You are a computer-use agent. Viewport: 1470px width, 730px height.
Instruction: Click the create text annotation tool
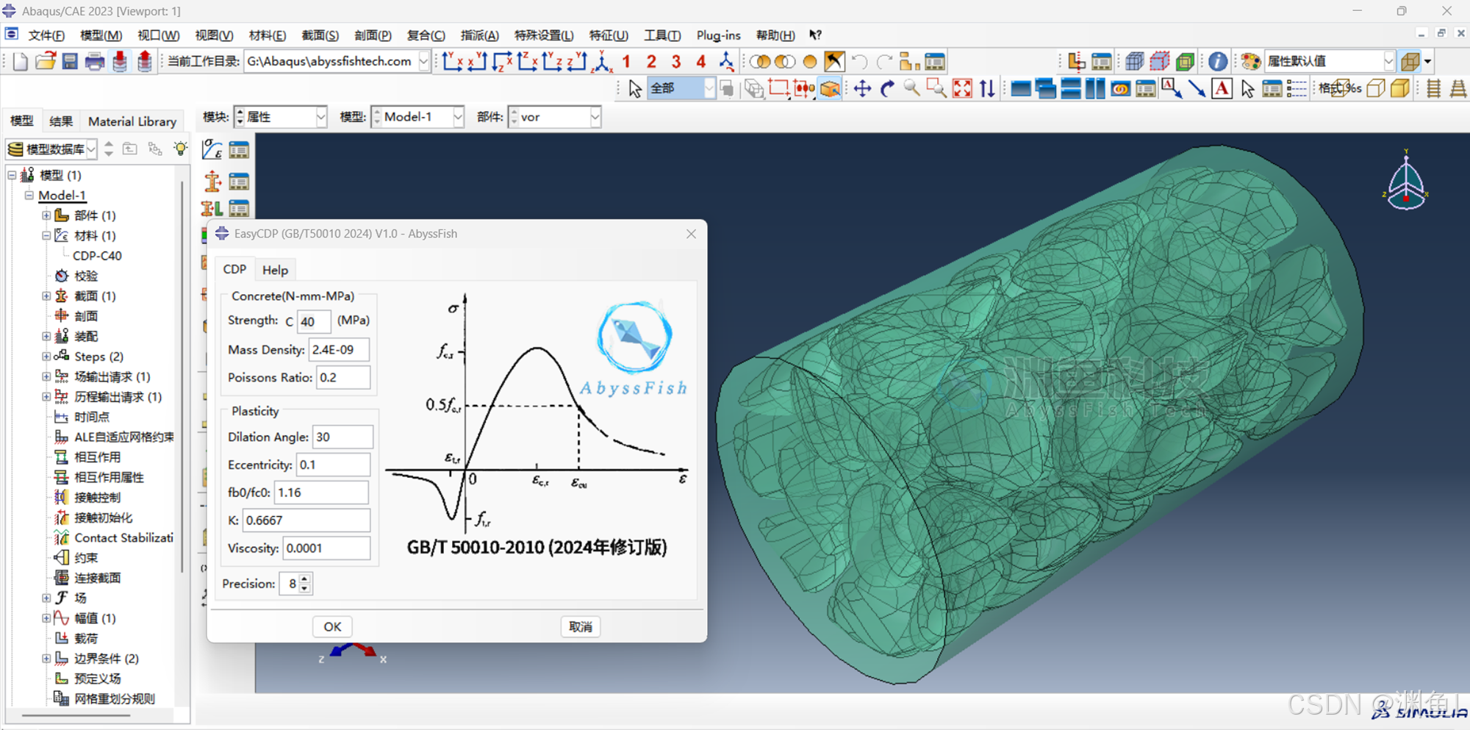pos(1222,89)
